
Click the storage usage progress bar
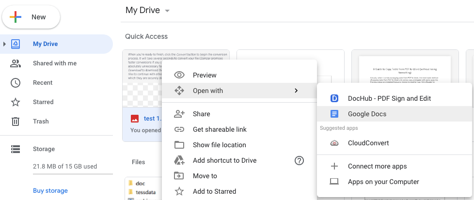pos(73,174)
